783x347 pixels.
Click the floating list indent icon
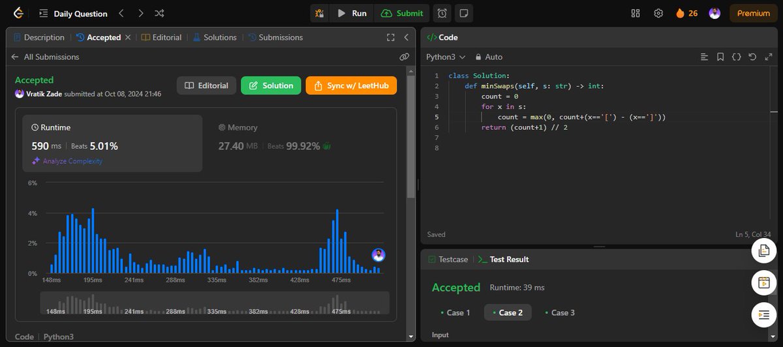pyautogui.click(x=764, y=315)
